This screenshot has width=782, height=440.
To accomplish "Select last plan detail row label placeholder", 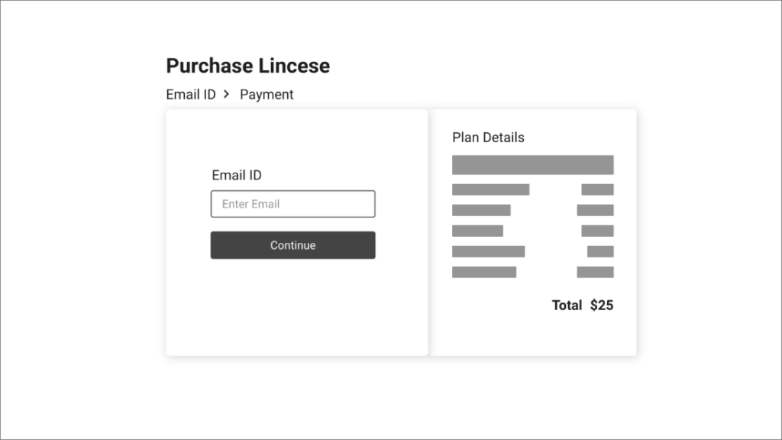I will [x=484, y=272].
